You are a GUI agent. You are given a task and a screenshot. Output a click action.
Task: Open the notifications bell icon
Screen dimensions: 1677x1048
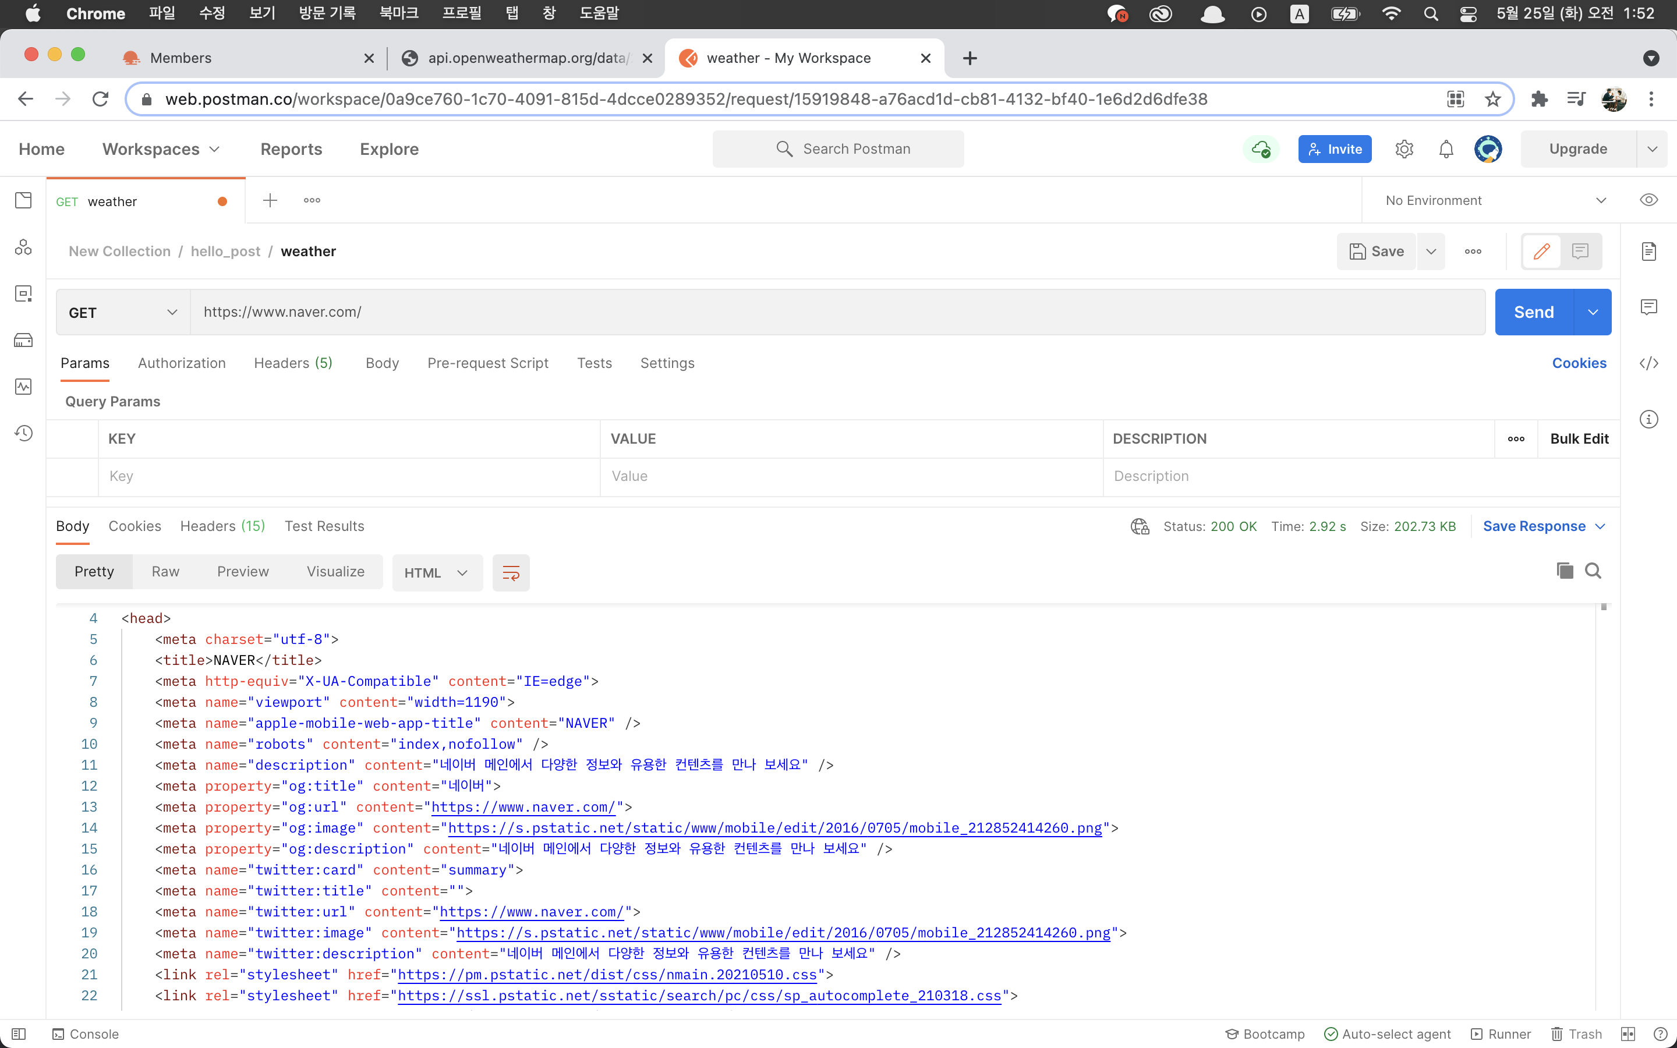[1446, 149]
